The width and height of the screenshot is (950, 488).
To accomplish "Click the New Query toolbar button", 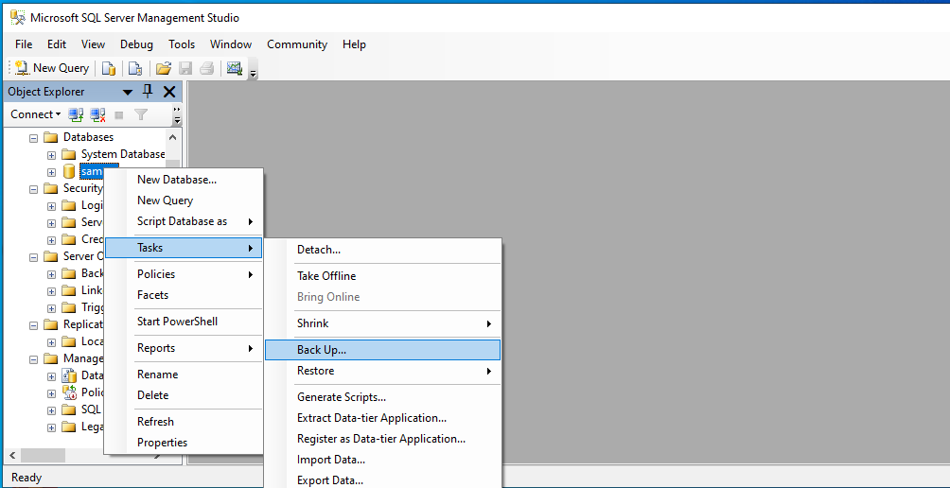I will pyautogui.click(x=52, y=68).
